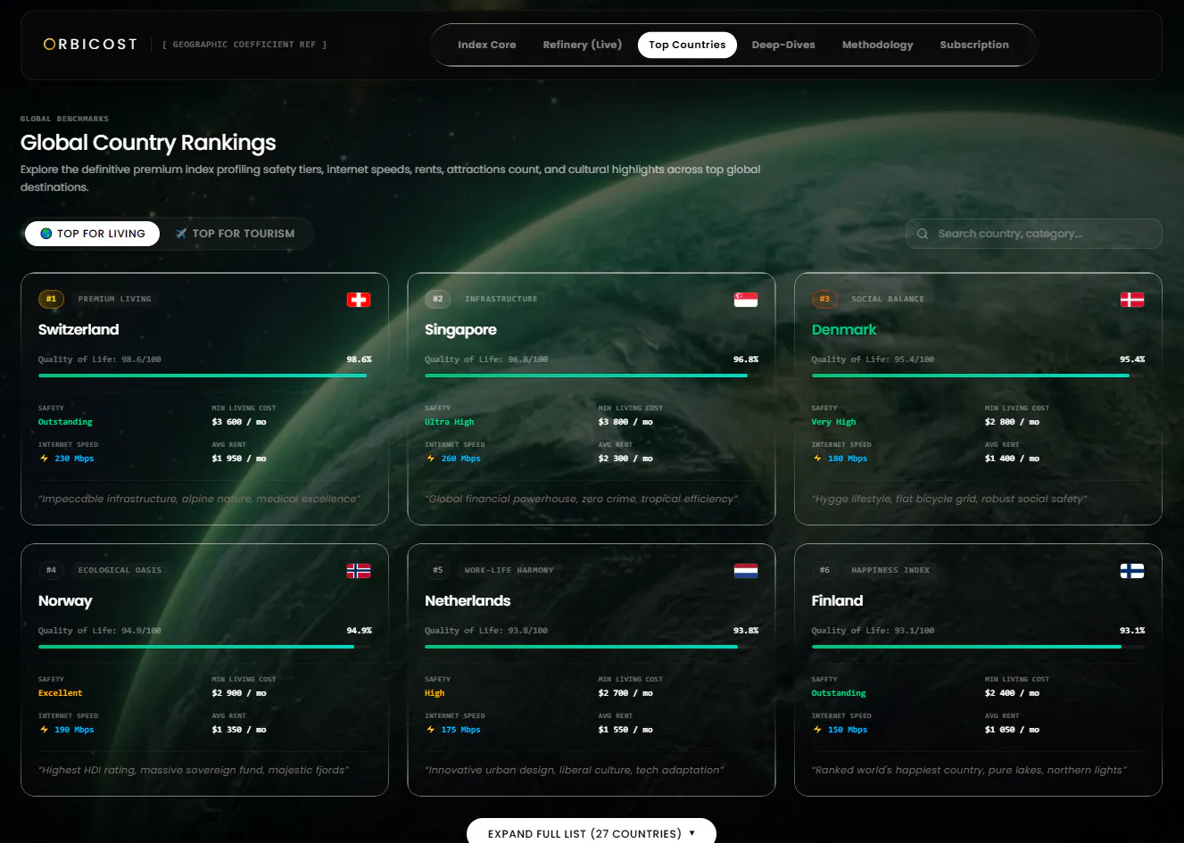
Task: Click the lightning icon beside 260 Mbps
Action: click(x=430, y=459)
